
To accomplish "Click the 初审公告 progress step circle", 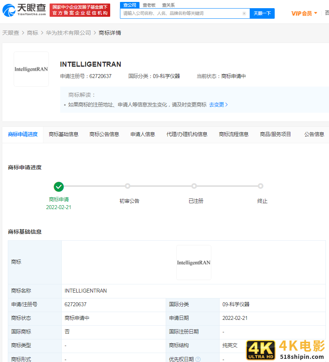I will click(x=127, y=186).
